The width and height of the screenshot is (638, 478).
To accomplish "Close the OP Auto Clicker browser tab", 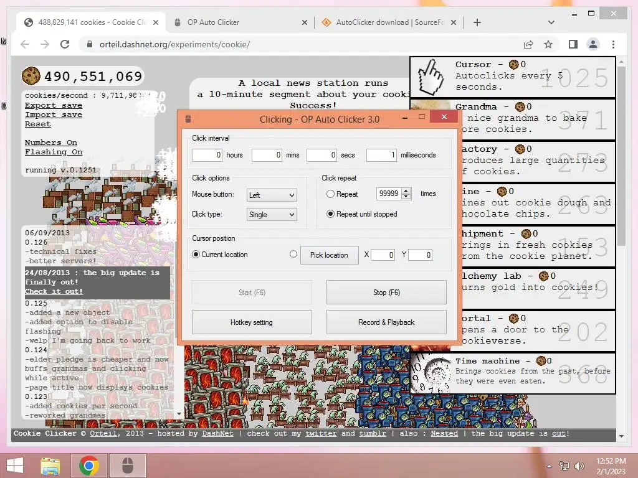I will (x=304, y=22).
